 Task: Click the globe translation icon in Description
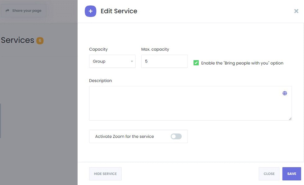(x=284, y=93)
